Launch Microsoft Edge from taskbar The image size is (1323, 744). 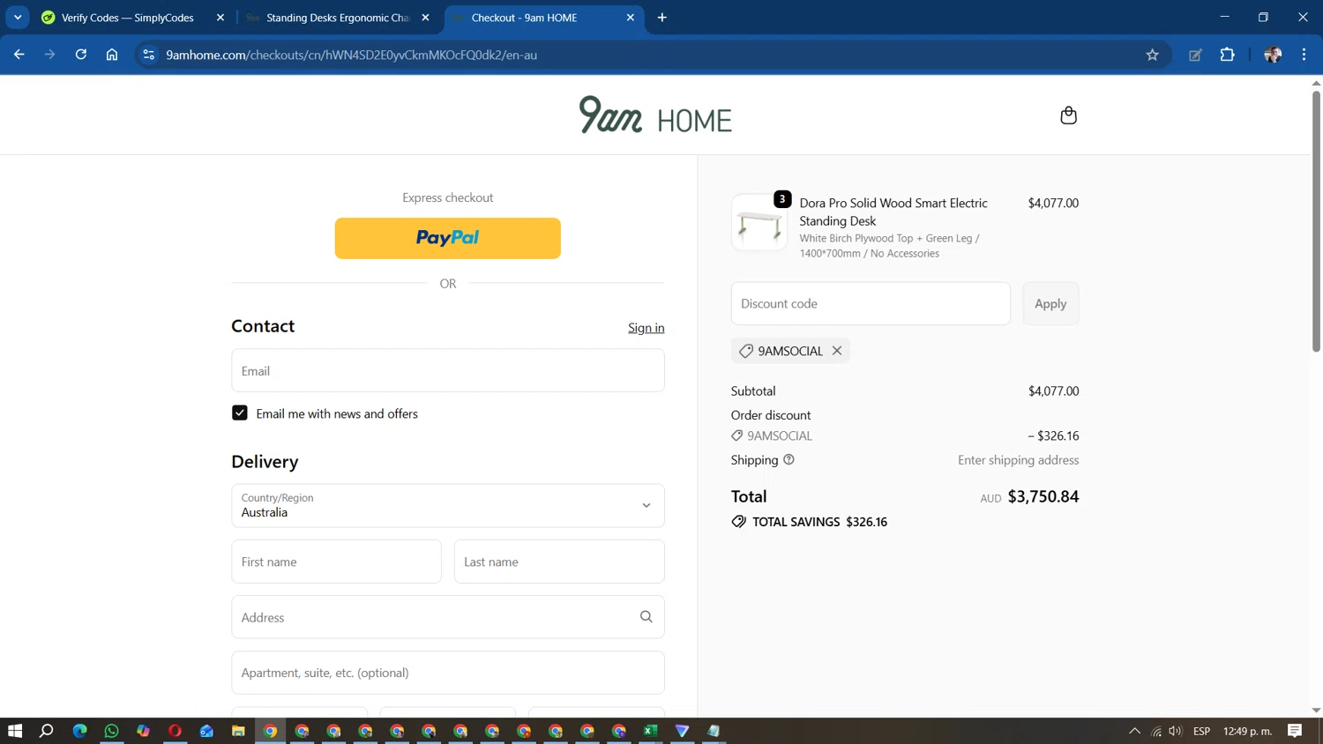pos(79,731)
